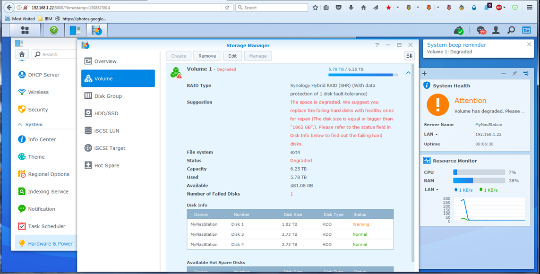Switch to the HDD/SSD section
Screen dimensions: 540x274
coord(106,113)
